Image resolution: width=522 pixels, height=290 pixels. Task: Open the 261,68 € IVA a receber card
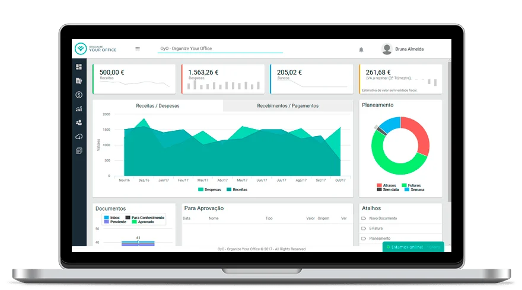[400, 79]
